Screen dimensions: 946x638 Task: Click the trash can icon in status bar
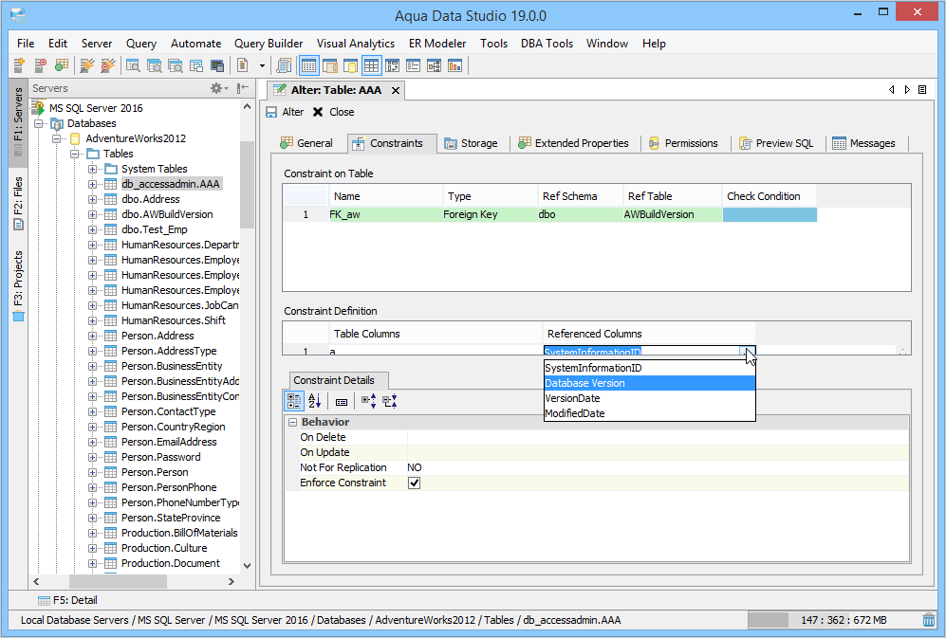pyautogui.click(x=928, y=620)
